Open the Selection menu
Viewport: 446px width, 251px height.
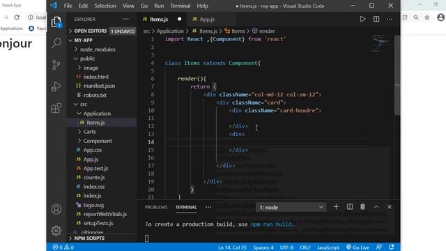[105, 6]
